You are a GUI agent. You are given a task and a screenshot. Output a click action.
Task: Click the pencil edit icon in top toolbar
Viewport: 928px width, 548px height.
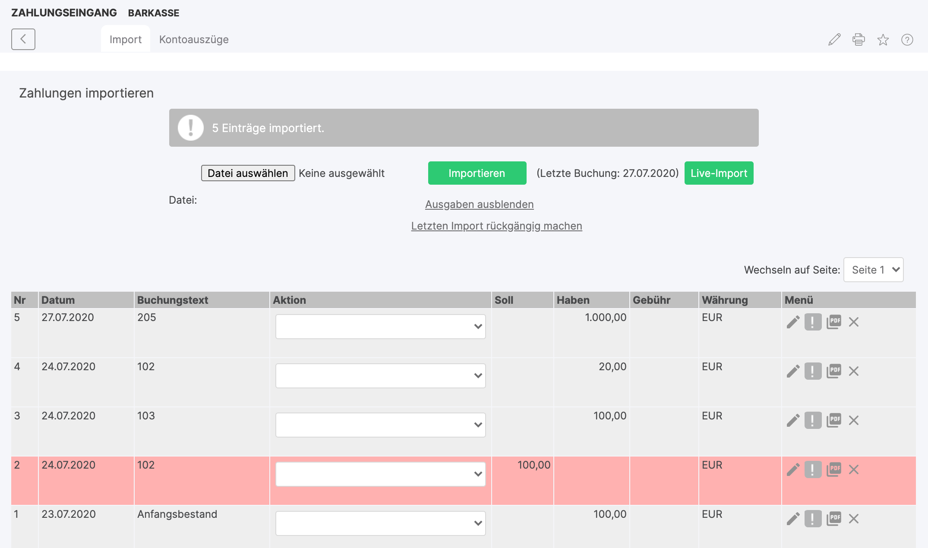click(x=834, y=40)
